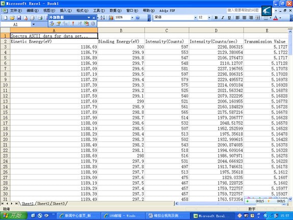Open the font size dropdown
The width and height of the screenshot is (293, 220).
tap(209, 17)
